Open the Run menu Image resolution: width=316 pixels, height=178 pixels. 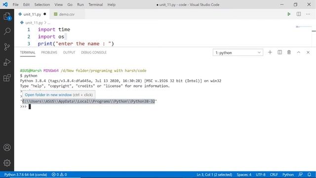coord(80,4)
